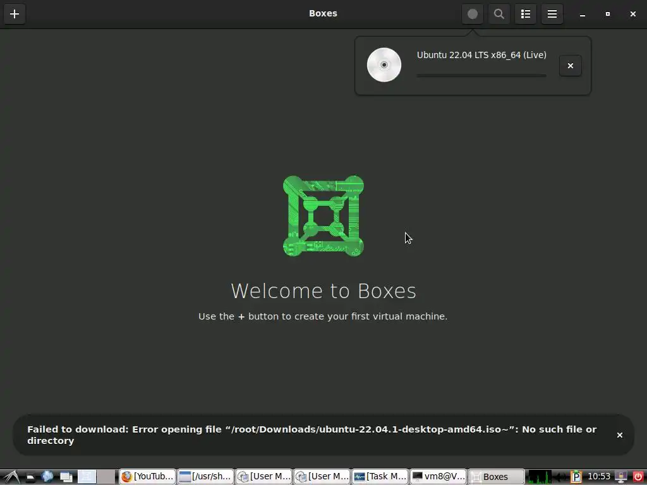
Task: Cancel the Ubuntu 22.04 LTS download
Action: click(x=571, y=66)
